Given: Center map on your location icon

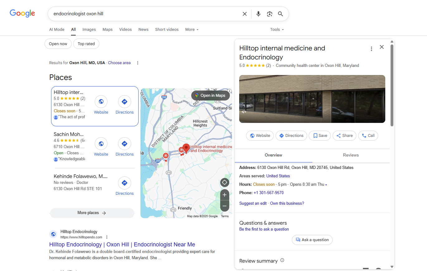Looking at the screenshot, I should pos(225,182).
